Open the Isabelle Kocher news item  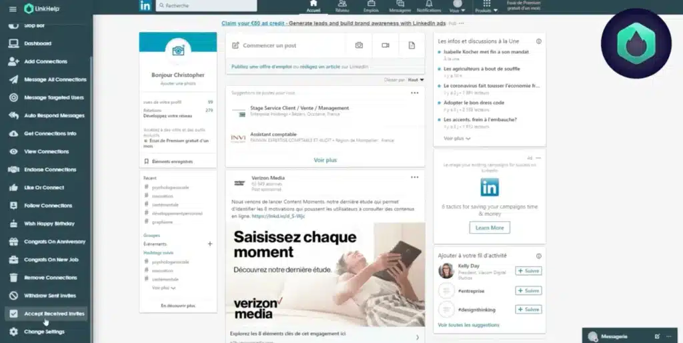[x=486, y=52]
